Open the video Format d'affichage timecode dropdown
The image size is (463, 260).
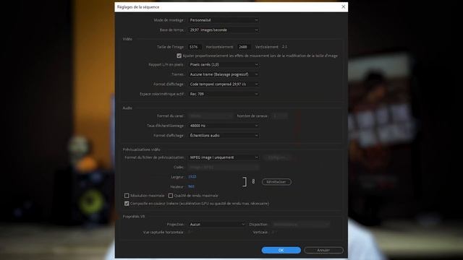224,84
